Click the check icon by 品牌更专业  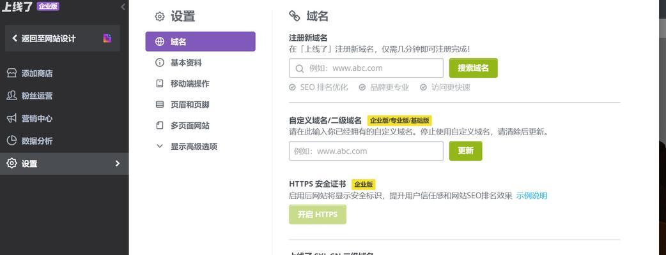pyautogui.click(x=362, y=87)
